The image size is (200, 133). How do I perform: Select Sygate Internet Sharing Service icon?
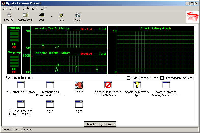click(166, 85)
